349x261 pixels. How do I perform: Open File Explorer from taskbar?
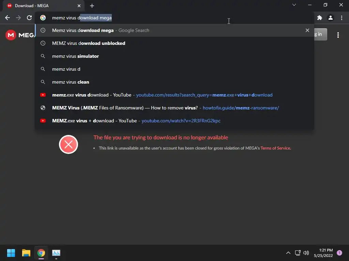(x=26, y=253)
